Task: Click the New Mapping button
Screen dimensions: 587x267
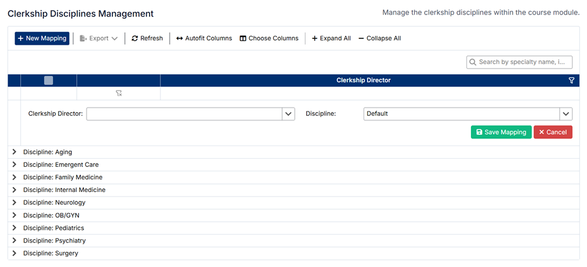Action: [x=42, y=38]
